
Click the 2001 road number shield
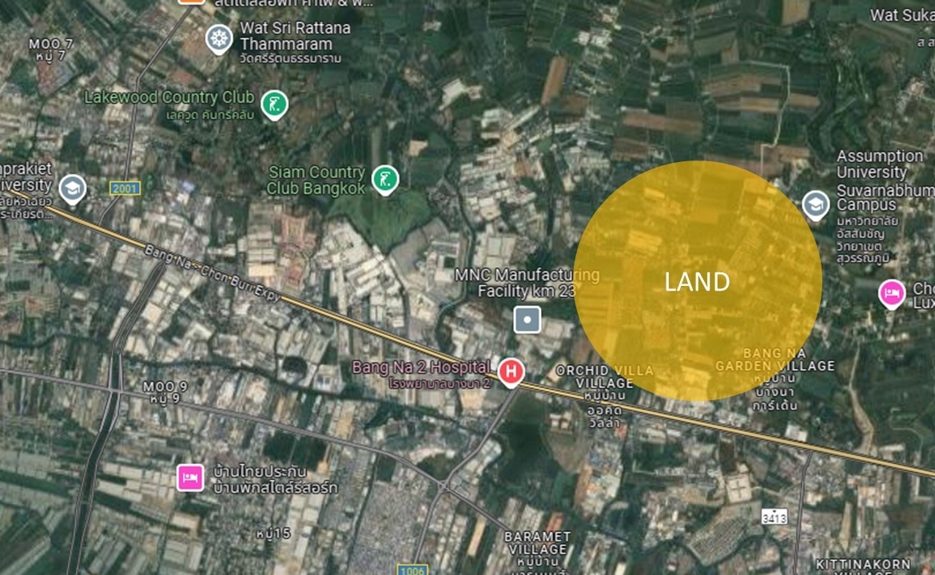pos(125,188)
